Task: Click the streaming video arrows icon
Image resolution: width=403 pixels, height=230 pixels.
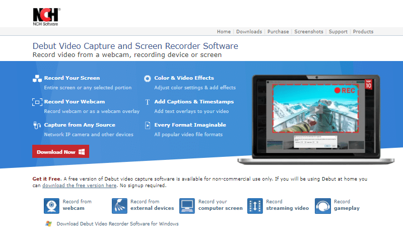Action: click(x=255, y=206)
